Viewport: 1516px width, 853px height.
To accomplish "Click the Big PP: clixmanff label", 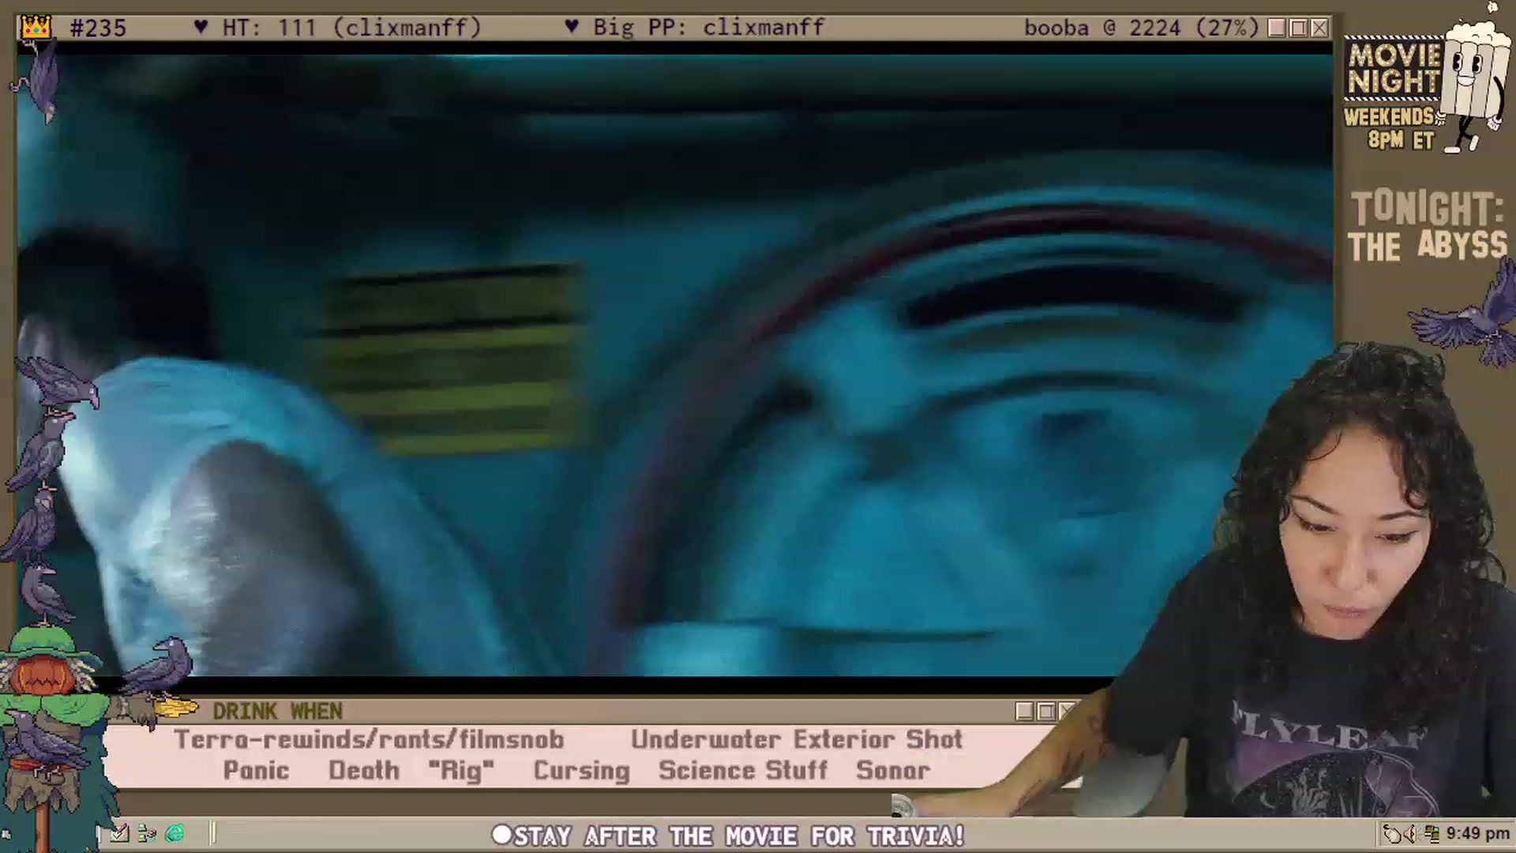I will point(708,28).
